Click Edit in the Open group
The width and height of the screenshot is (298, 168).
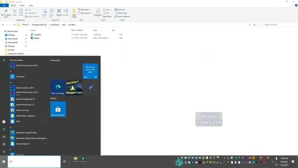pyautogui.click(x=106, y=13)
